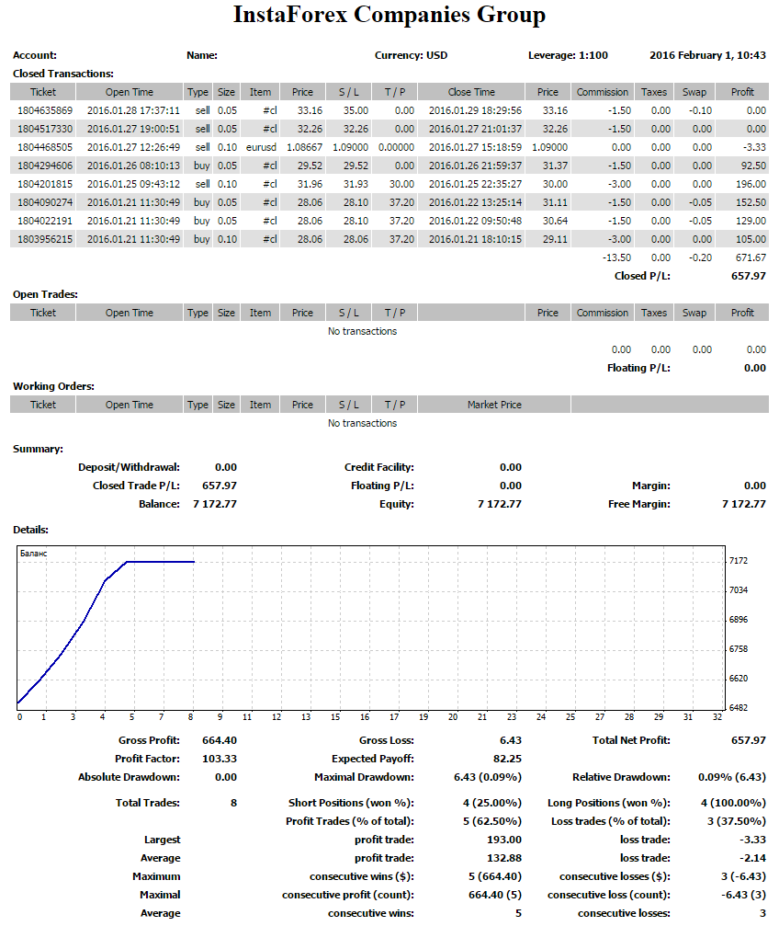Click the chart axis value 7034
Image resolution: width=779 pixels, height=926 pixels.
pyautogui.click(x=739, y=590)
